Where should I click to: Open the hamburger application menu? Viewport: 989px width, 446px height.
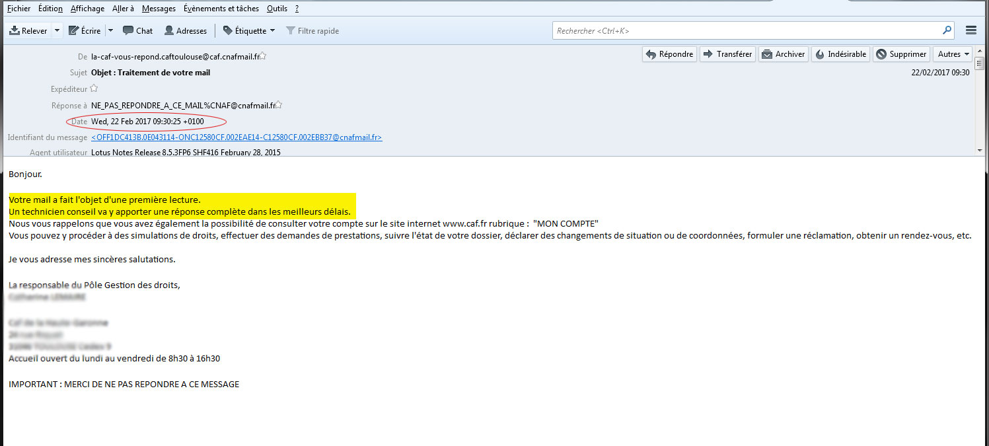pyautogui.click(x=971, y=30)
